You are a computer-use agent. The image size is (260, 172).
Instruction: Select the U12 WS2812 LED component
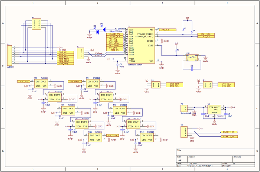[x=147, y=138]
